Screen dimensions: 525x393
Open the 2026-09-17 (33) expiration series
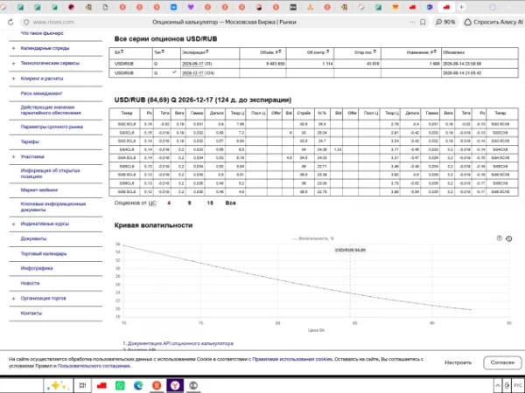199,64
